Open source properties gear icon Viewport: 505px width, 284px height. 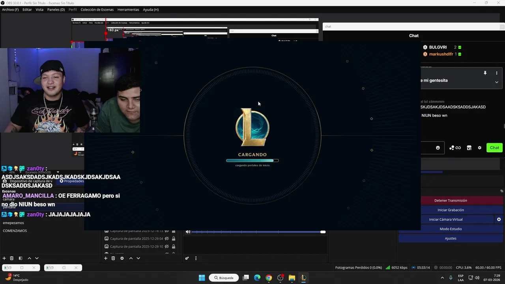point(122,258)
